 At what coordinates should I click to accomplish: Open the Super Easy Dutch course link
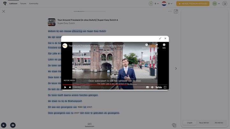[x=66, y=23]
